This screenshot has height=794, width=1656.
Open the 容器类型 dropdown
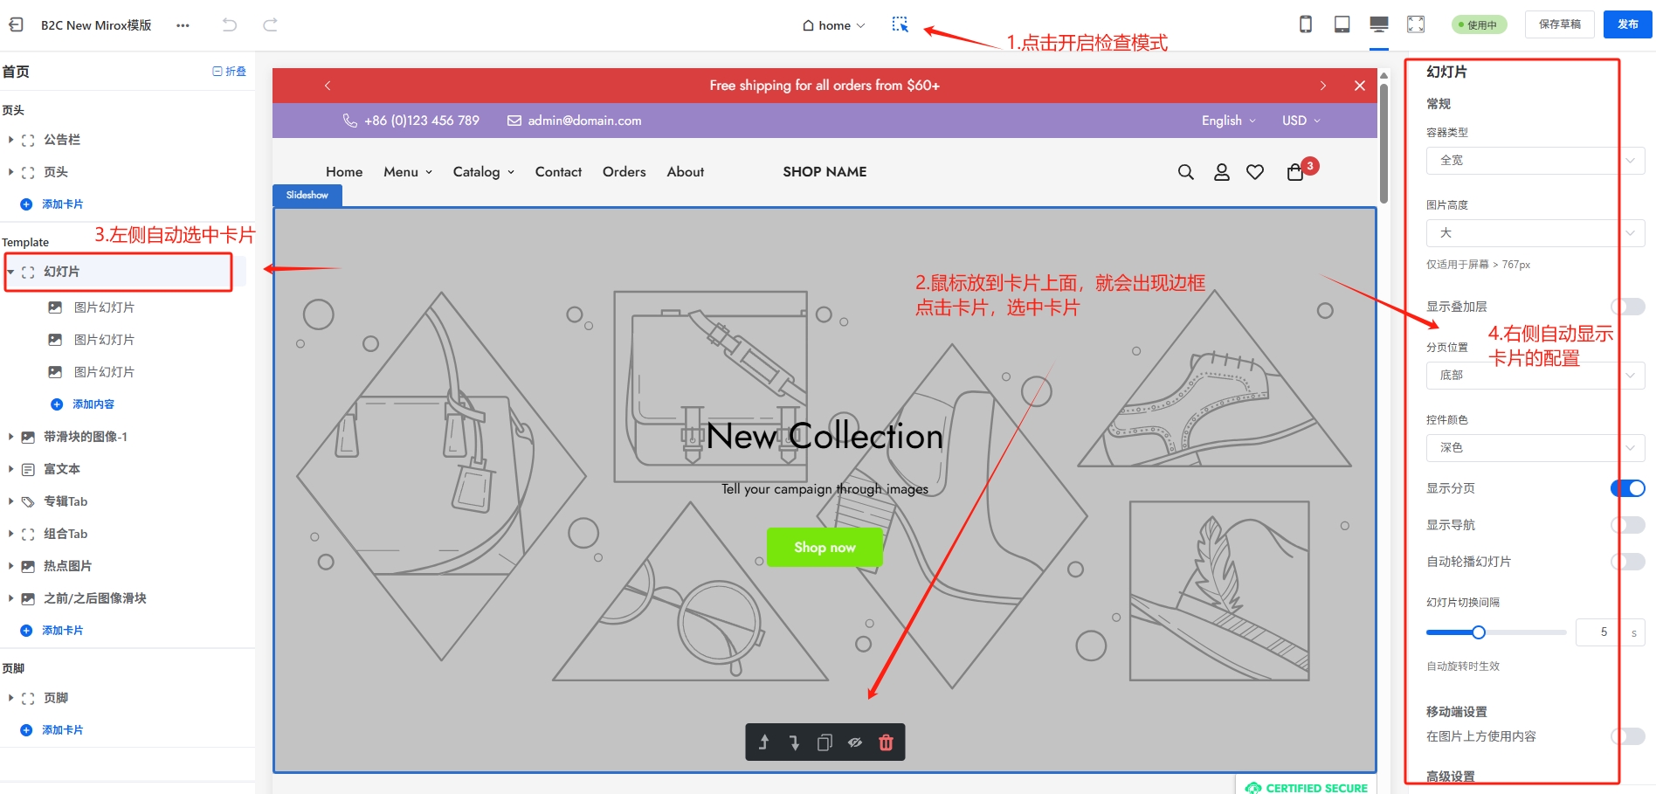pos(1535,161)
